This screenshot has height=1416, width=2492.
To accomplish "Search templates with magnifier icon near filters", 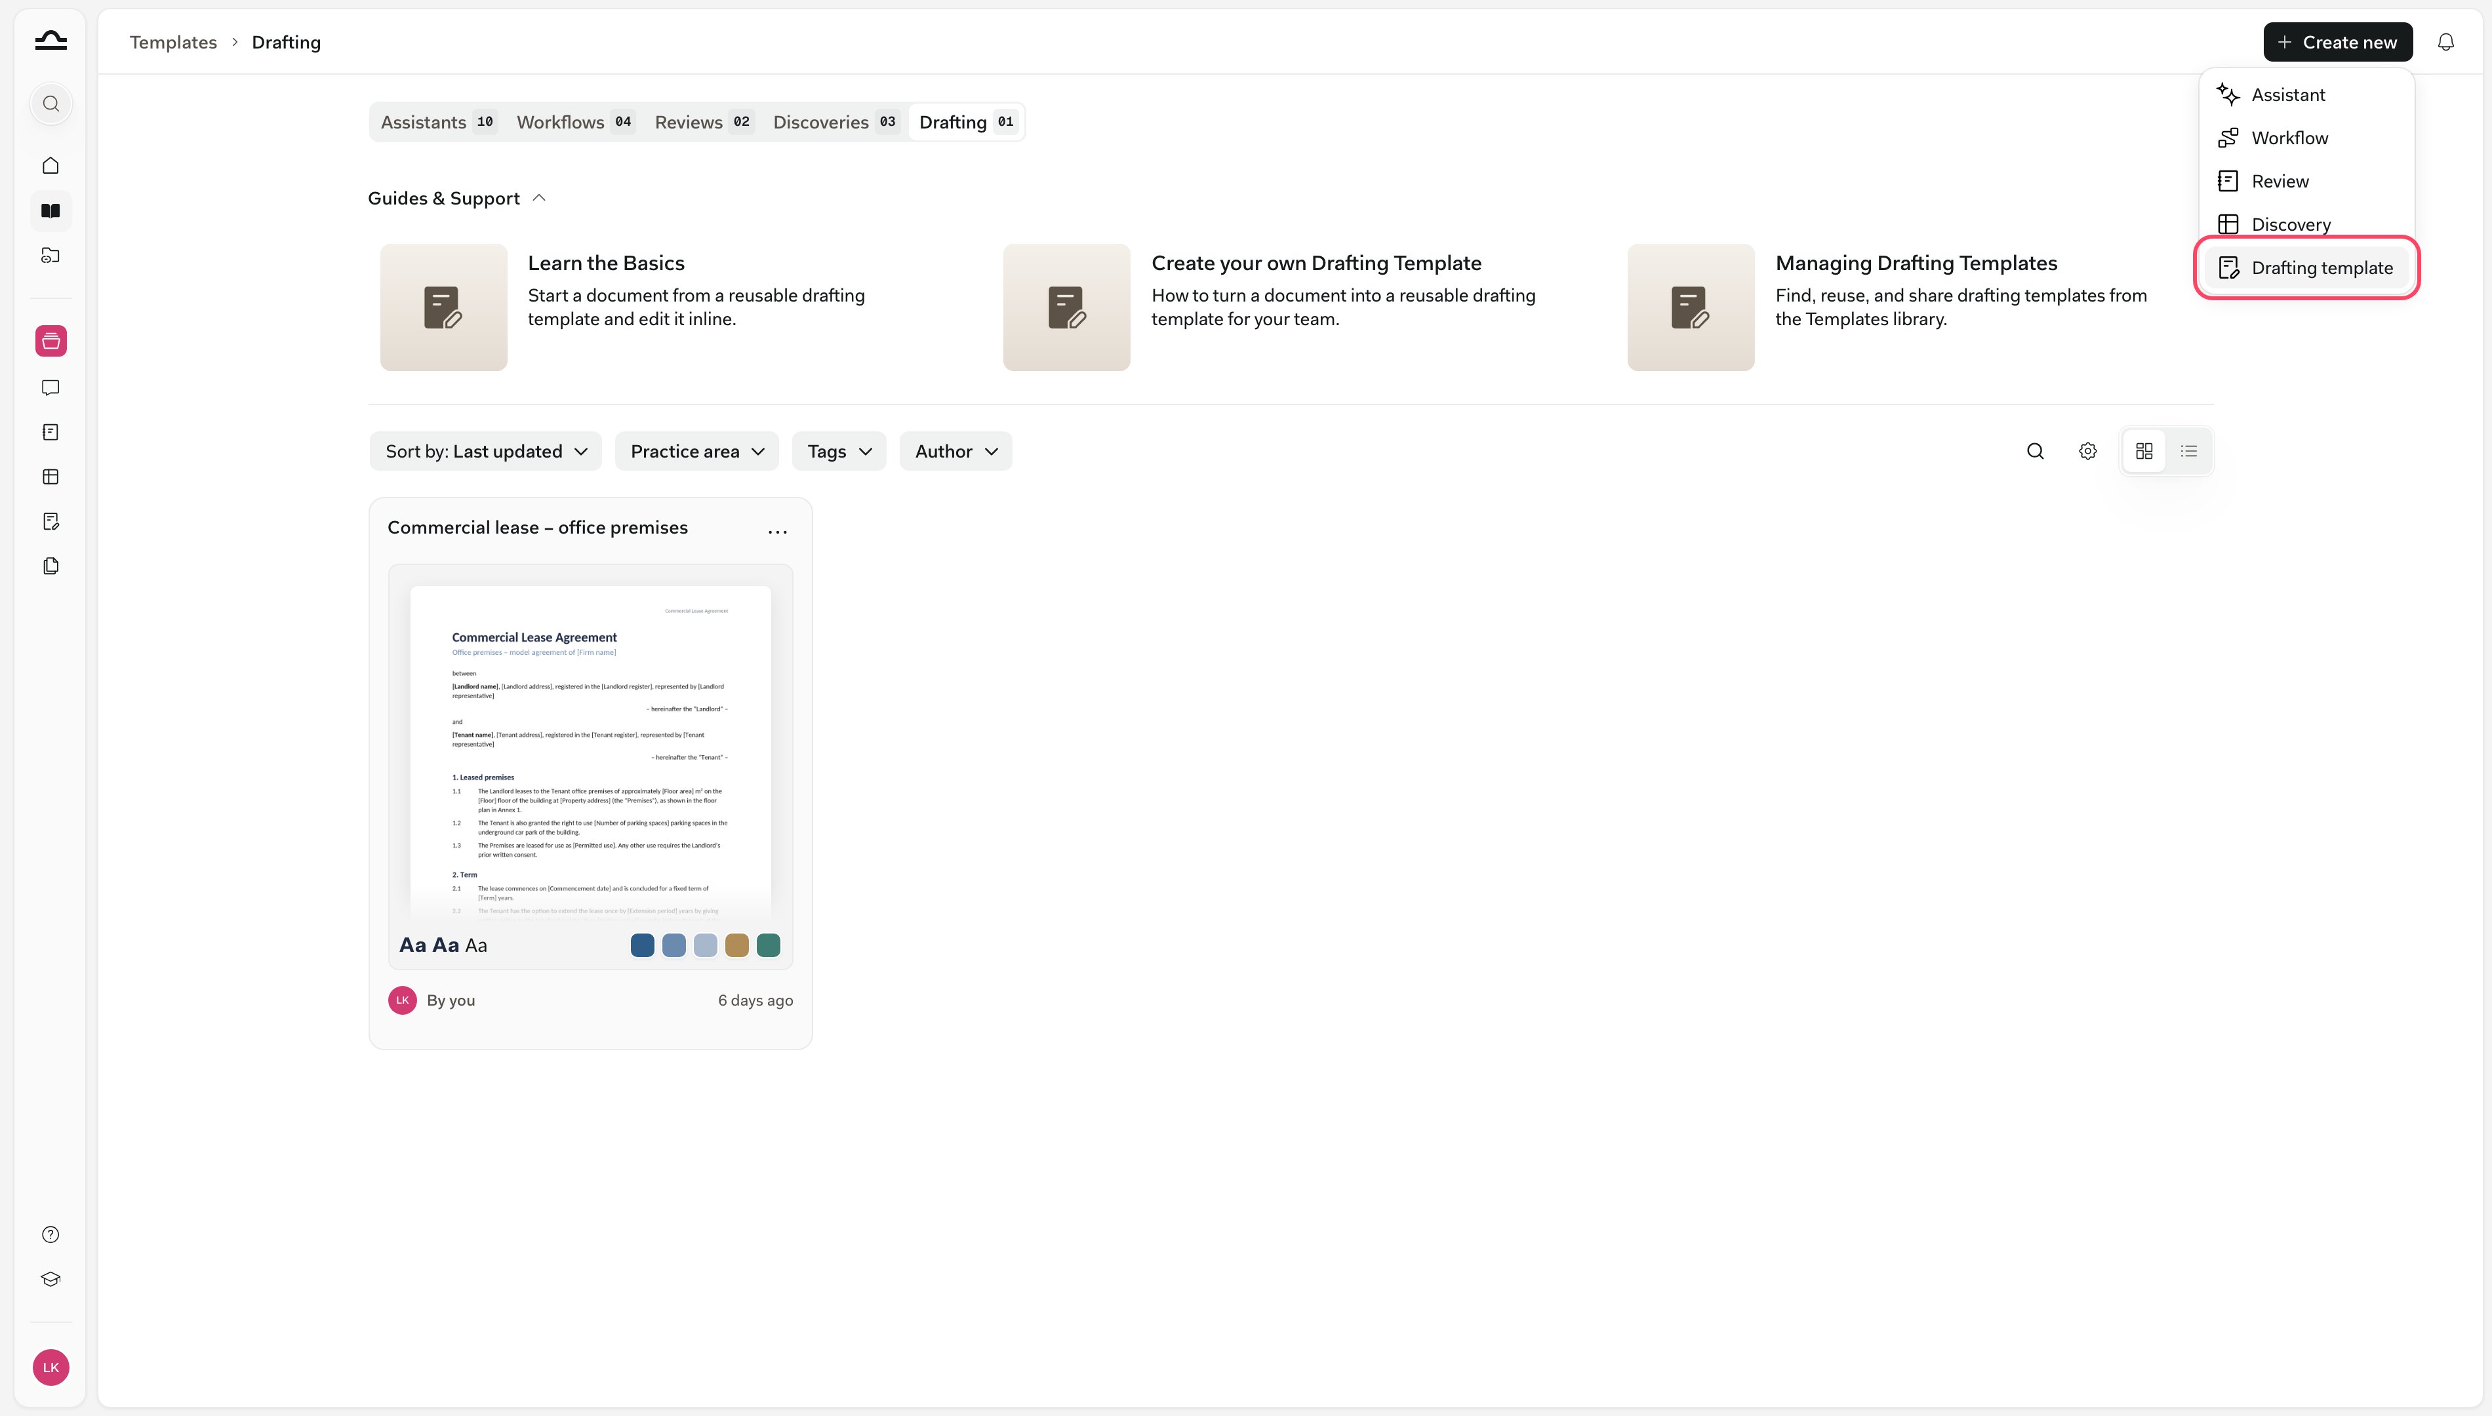I will click(2035, 451).
